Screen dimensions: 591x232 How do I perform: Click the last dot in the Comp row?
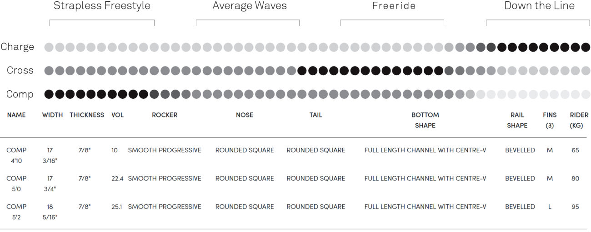(586, 94)
